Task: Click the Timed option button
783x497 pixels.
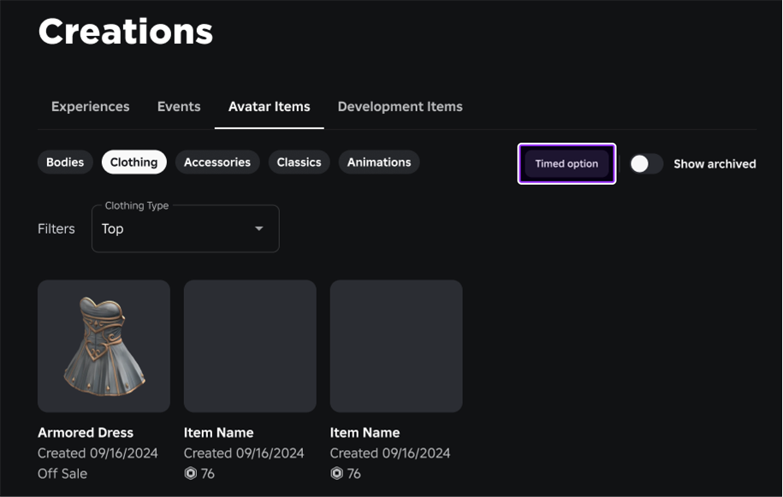Action: coord(566,163)
